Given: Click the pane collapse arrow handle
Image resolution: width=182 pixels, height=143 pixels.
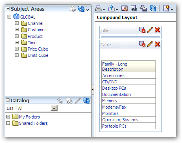Looking at the screenshot, I should pos(93,90).
